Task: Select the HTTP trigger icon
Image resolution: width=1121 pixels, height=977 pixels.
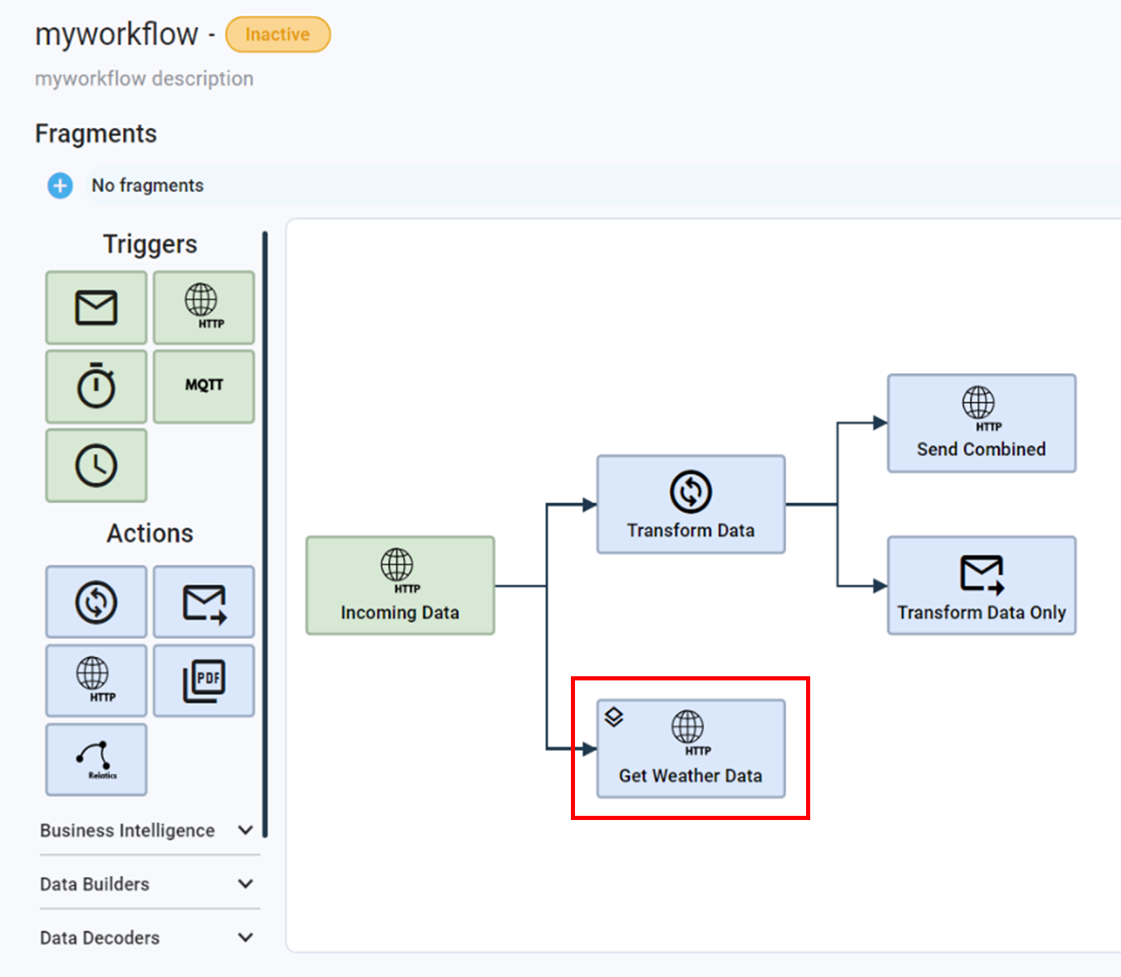Action: [x=204, y=307]
